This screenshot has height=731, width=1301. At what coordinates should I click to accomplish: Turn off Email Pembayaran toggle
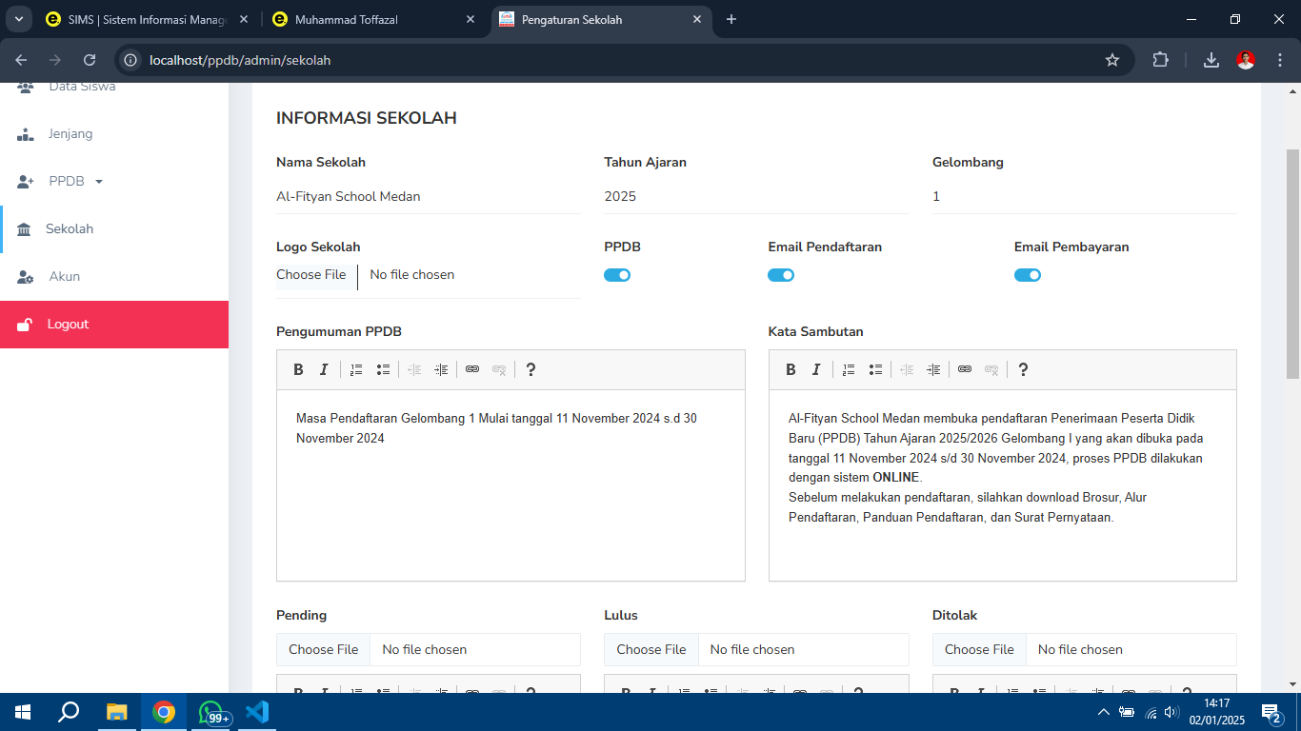click(x=1027, y=275)
